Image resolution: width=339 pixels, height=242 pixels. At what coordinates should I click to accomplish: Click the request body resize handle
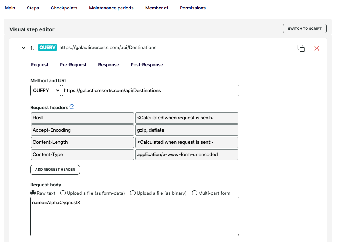point(237,234)
